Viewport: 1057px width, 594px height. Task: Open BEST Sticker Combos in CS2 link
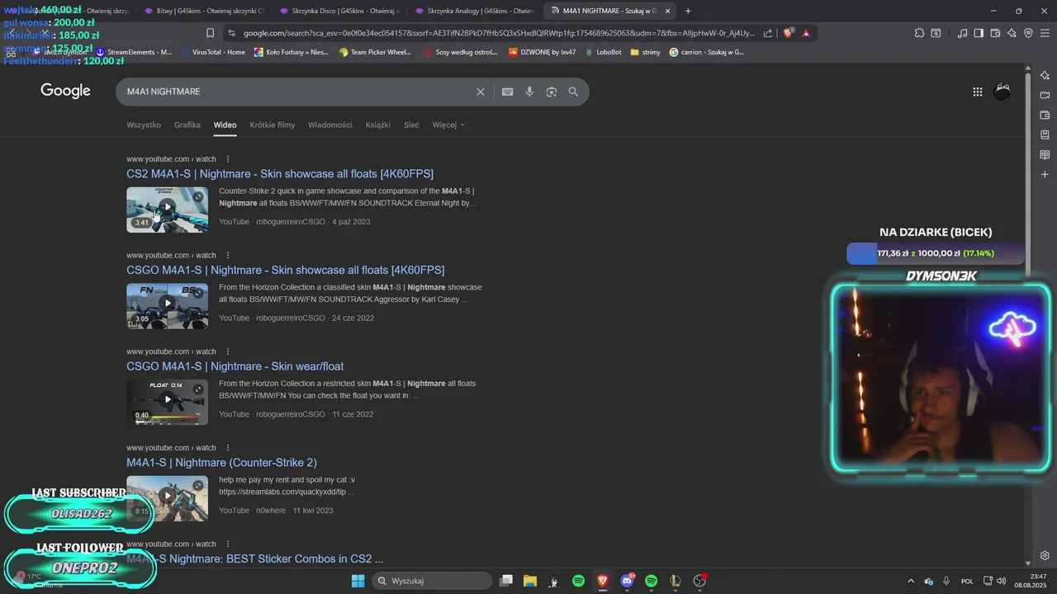pos(255,559)
